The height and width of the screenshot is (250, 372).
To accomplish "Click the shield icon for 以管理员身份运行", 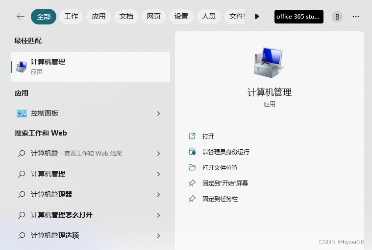I will coord(192,152).
